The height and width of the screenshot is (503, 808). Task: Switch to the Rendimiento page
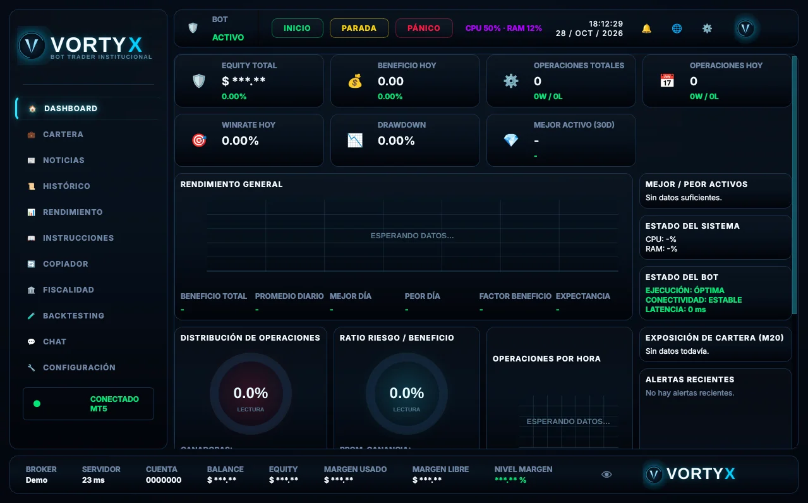click(x=88, y=212)
